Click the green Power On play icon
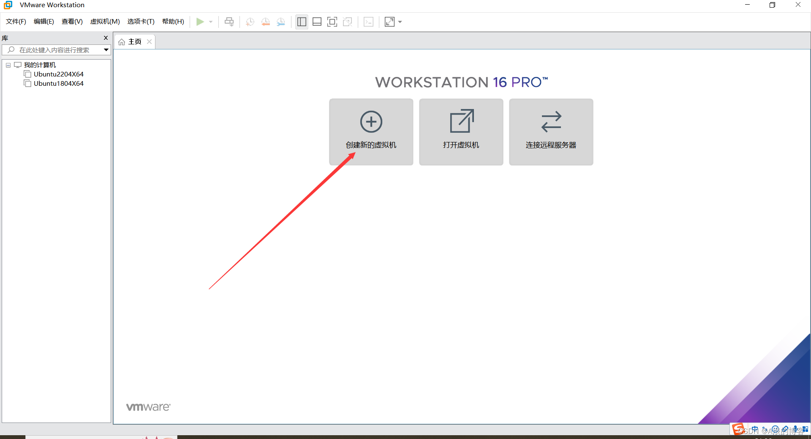This screenshot has height=439, width=811. pos(200,22)
